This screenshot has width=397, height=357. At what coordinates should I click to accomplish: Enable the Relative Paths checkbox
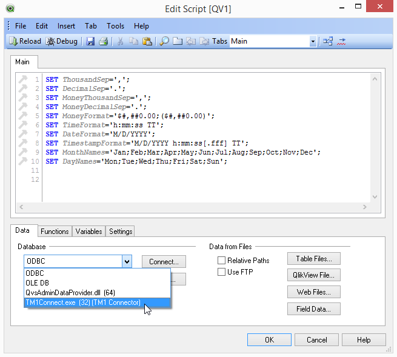(x=221, y=260)
